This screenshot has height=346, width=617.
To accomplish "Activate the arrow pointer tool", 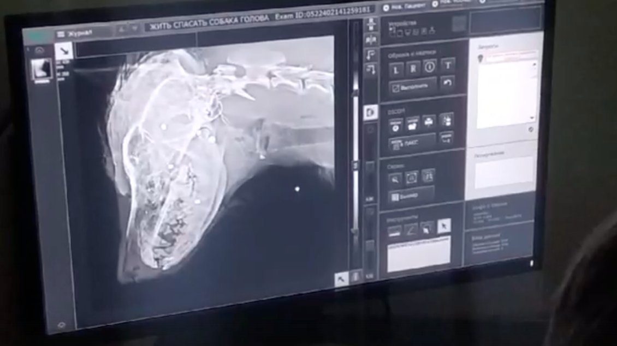I will click(x=444, y=225).
